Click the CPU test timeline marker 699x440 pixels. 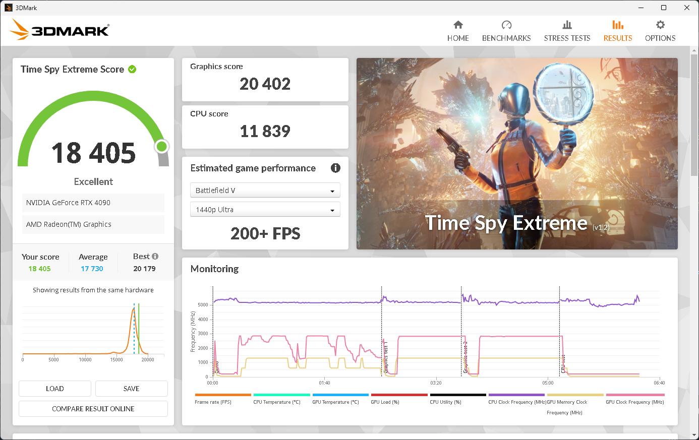pos(563,364)
